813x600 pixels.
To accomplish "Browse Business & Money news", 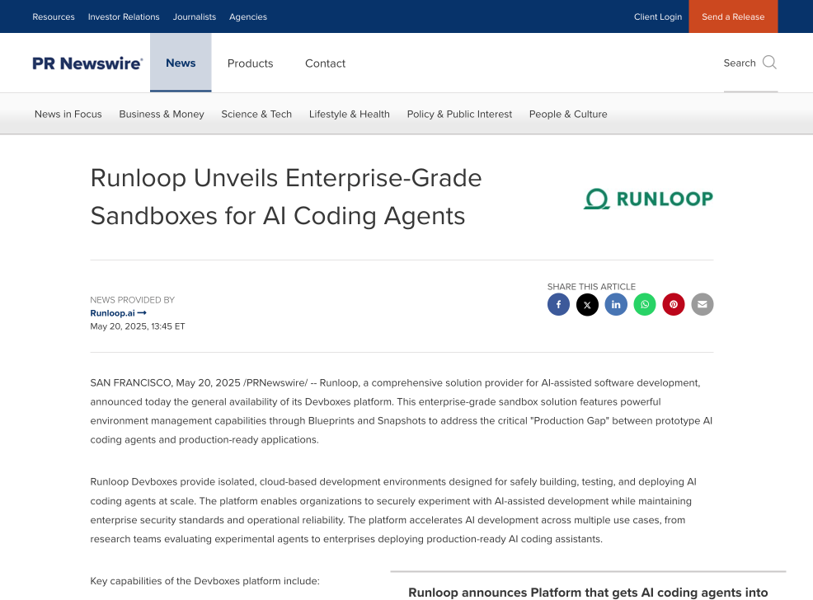I will 162,114.
